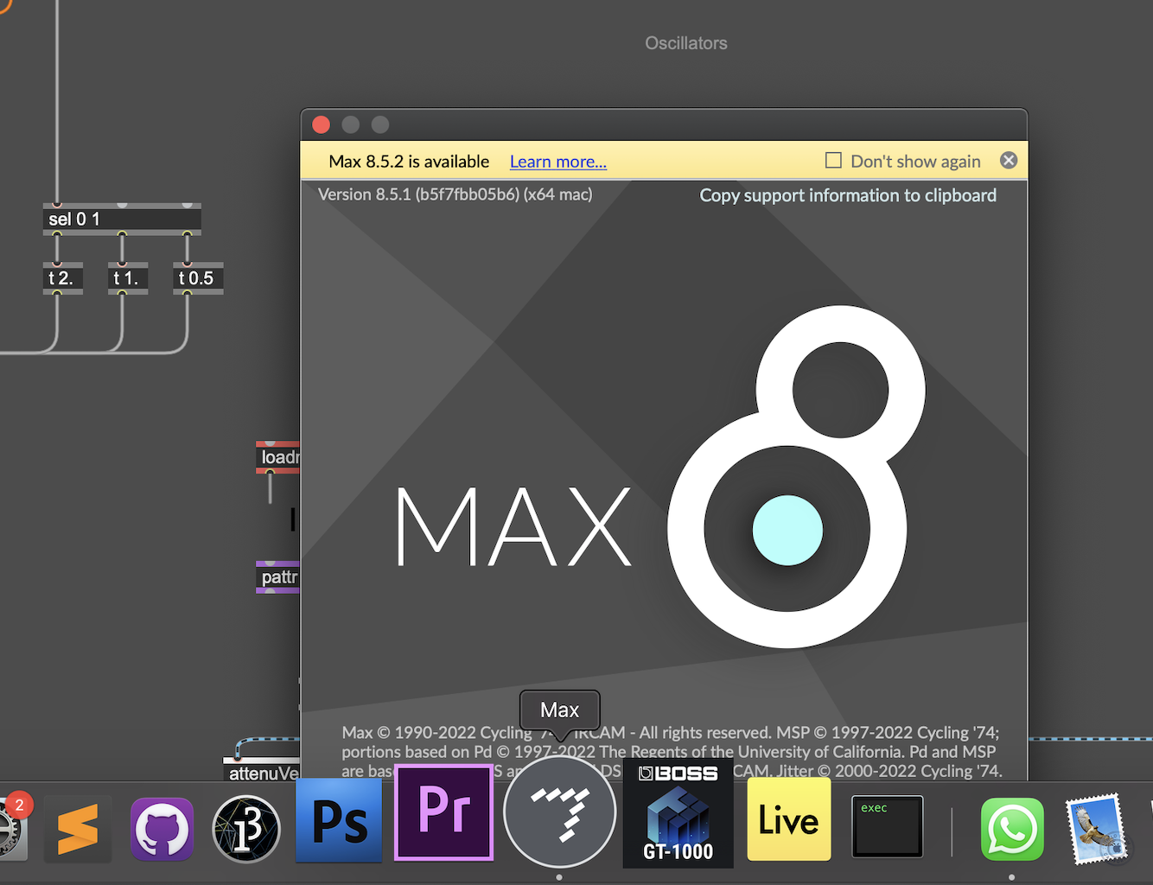The image size is (1153, 885).
Task: Select the attenuVe object in the patcher
Action: tap(262, 772)
